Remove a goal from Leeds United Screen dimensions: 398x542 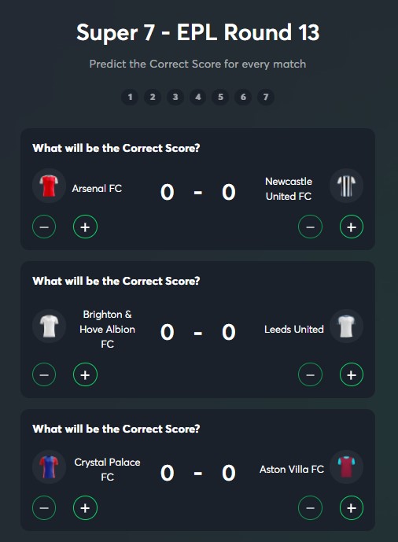pos(310,374)
